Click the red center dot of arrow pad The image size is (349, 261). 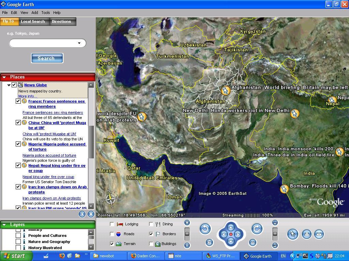click(x=231, y=234)
